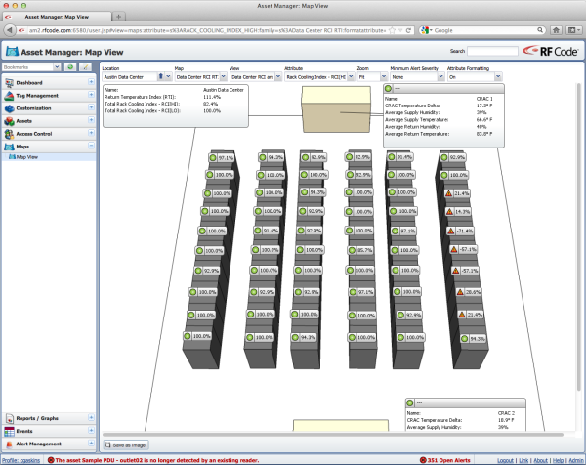Expand the Assets section plus button
Viewport: 586px width, 465px height.
pyautogui.click(x=91, y=120)
